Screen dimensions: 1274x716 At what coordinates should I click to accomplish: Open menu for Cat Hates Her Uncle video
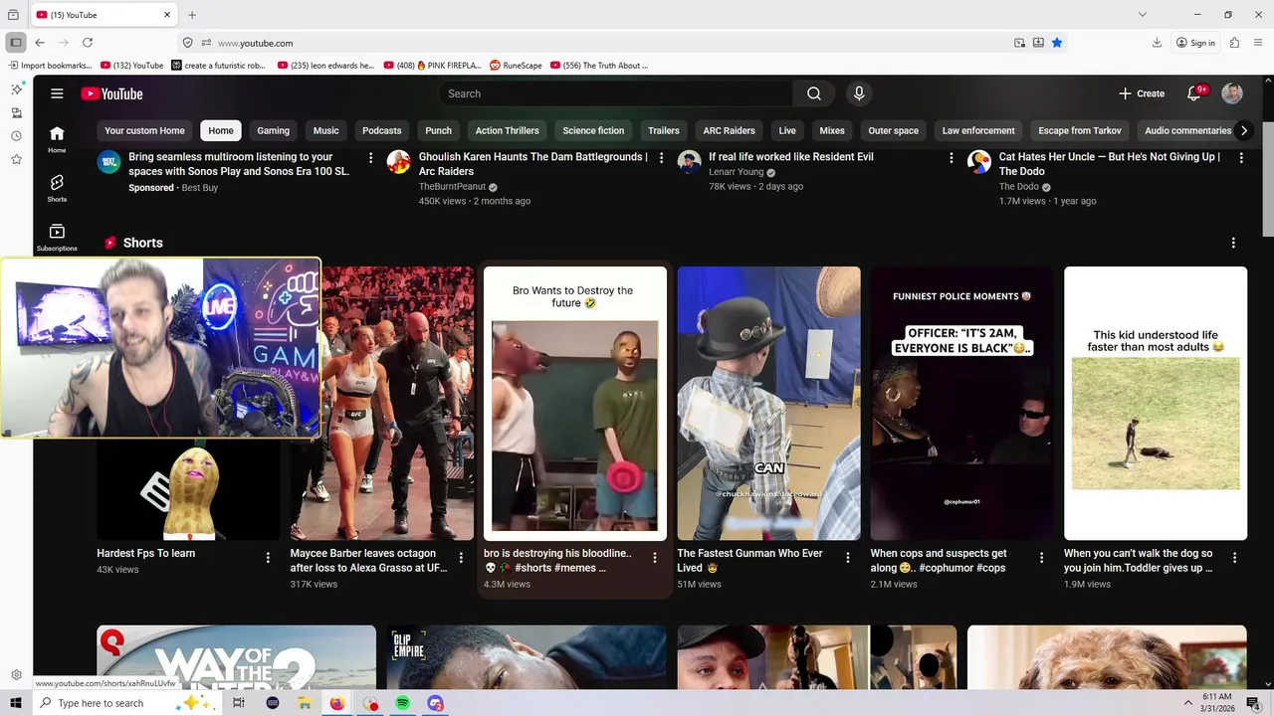[1241, 158]
